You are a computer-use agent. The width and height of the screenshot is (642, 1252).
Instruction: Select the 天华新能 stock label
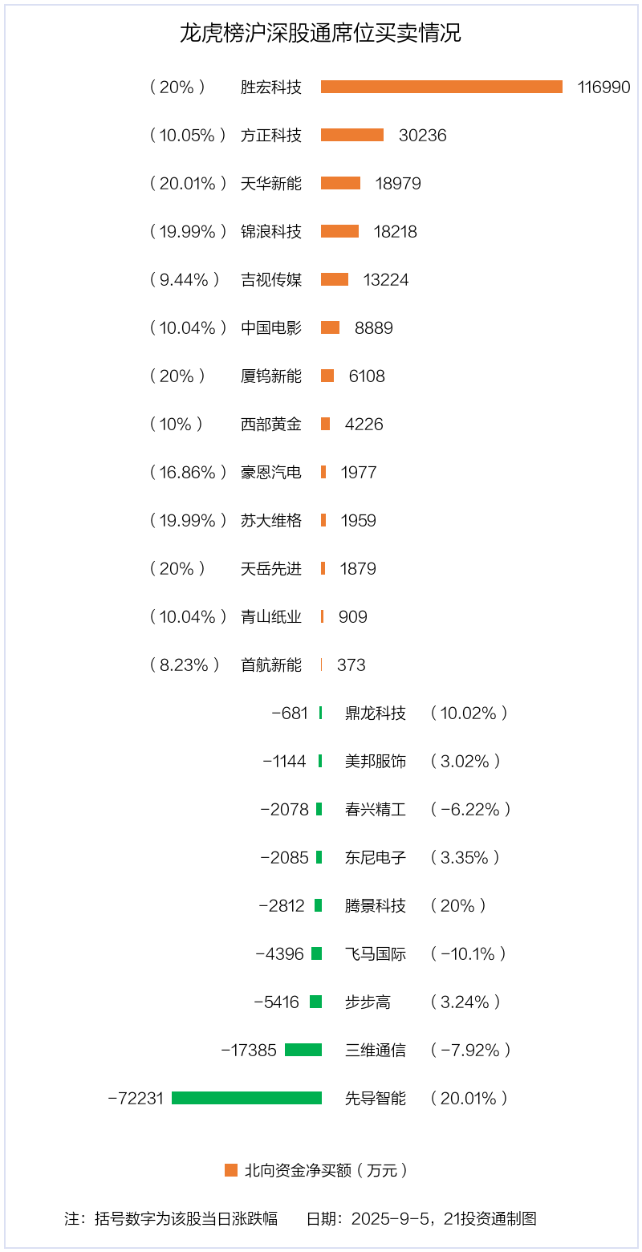click(271, 183)
